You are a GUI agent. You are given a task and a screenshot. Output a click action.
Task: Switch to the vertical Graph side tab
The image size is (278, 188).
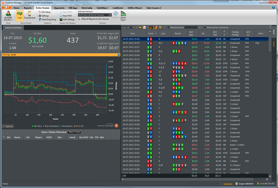pos(274,44)
